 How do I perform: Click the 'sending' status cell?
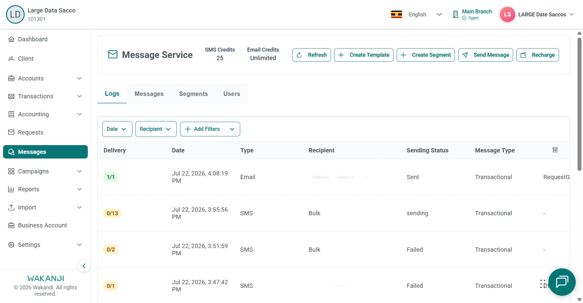418,213
